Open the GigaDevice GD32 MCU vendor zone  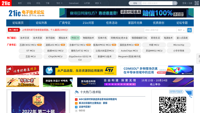(80, 58)
